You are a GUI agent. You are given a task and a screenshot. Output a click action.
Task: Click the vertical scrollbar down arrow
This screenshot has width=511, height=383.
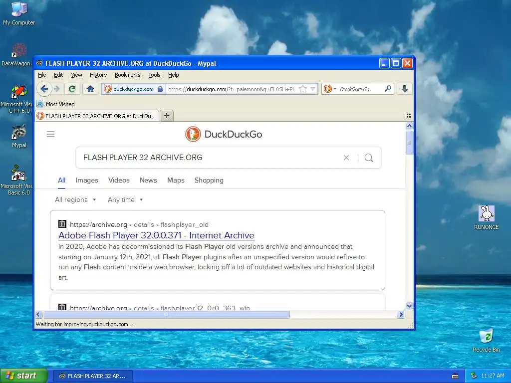[410, 306]
